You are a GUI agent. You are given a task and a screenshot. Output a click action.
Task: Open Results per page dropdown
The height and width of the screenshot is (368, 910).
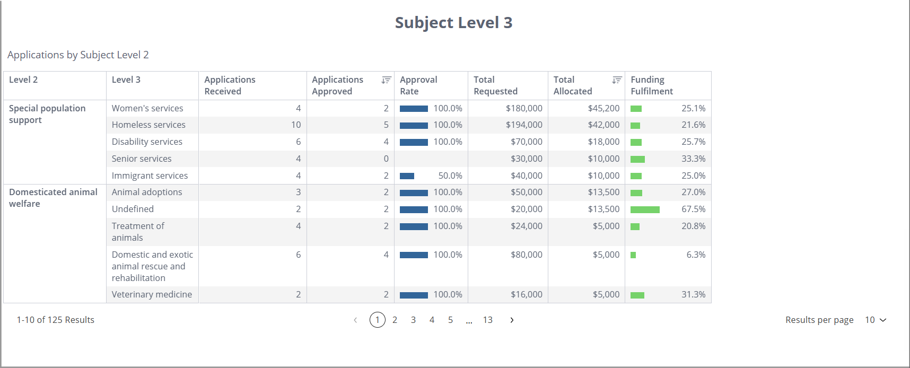(x=876, y=320)
